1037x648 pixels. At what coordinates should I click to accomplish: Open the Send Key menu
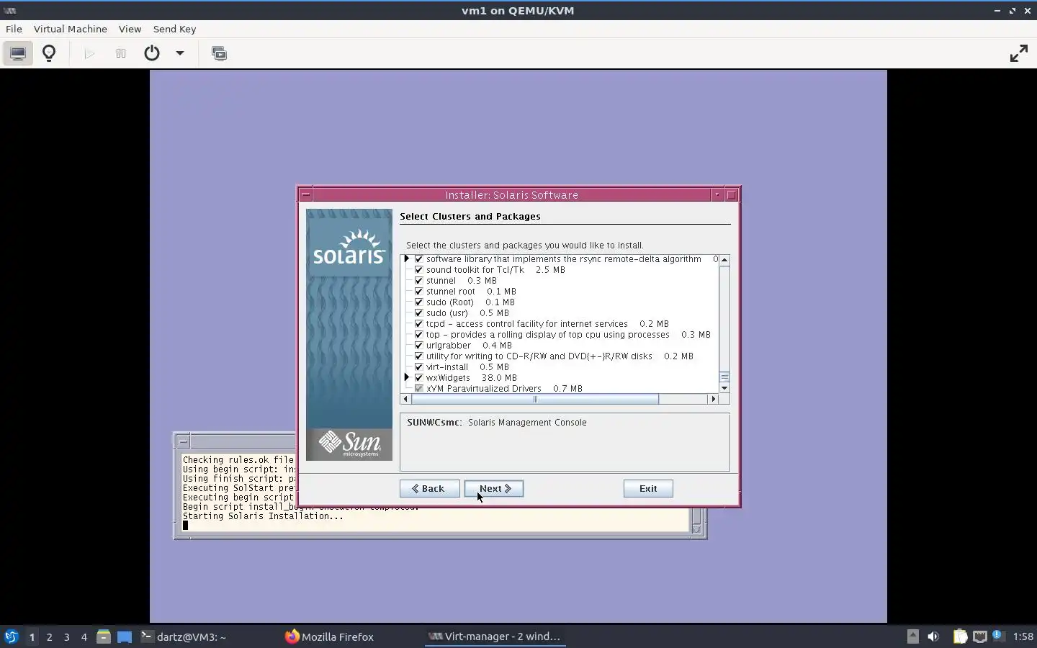click(x=174, y=29)
